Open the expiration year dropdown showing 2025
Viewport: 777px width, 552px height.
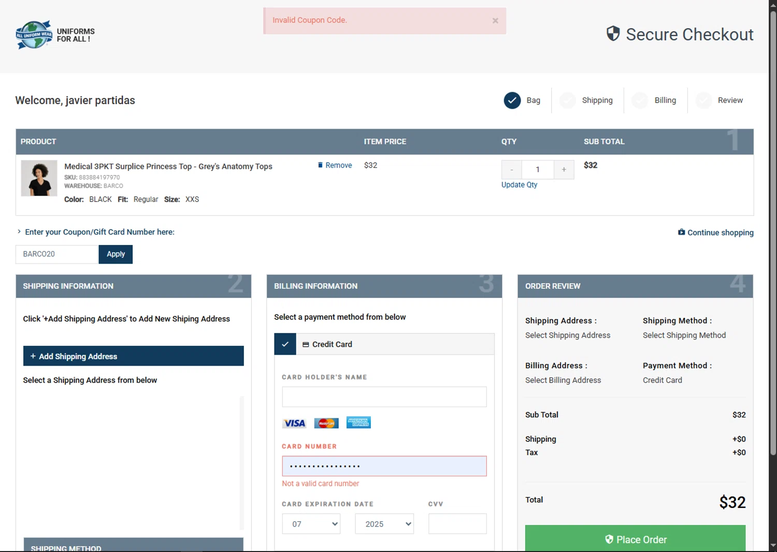pos(384,524)
